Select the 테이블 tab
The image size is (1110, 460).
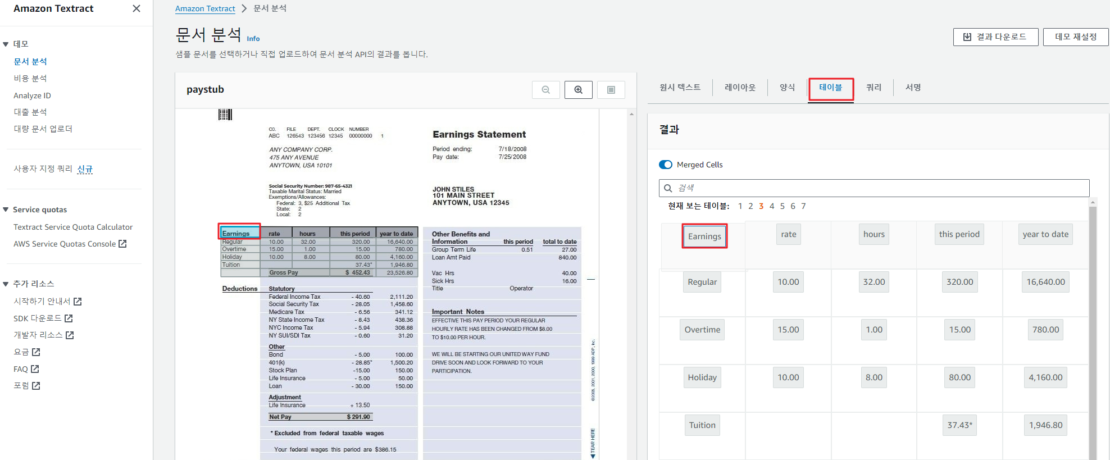pyautogui.click(x=831, y=87)
